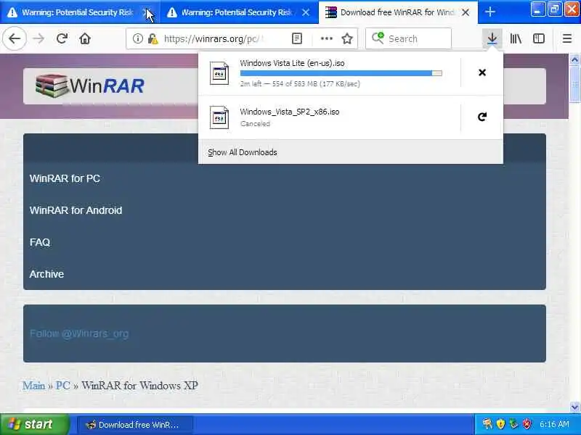This screenshot has height=435, width=581.
Task: Close the second Warning security risk tab
Action: click(x=306, y=12)
